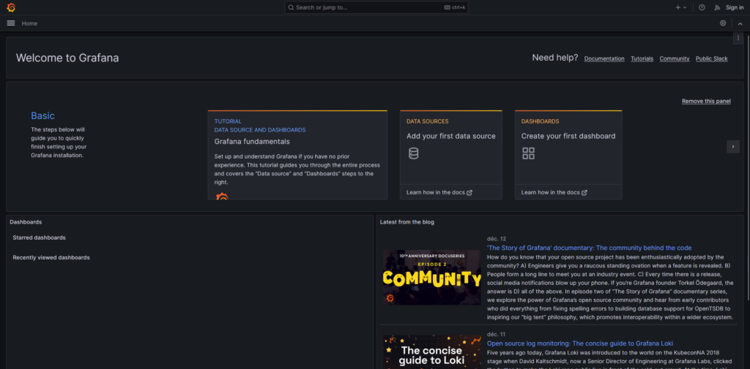Open the news feed icon
750x369 pixels.
tap(716, 7)
